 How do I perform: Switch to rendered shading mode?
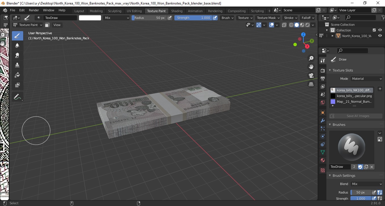click(307, 25)
